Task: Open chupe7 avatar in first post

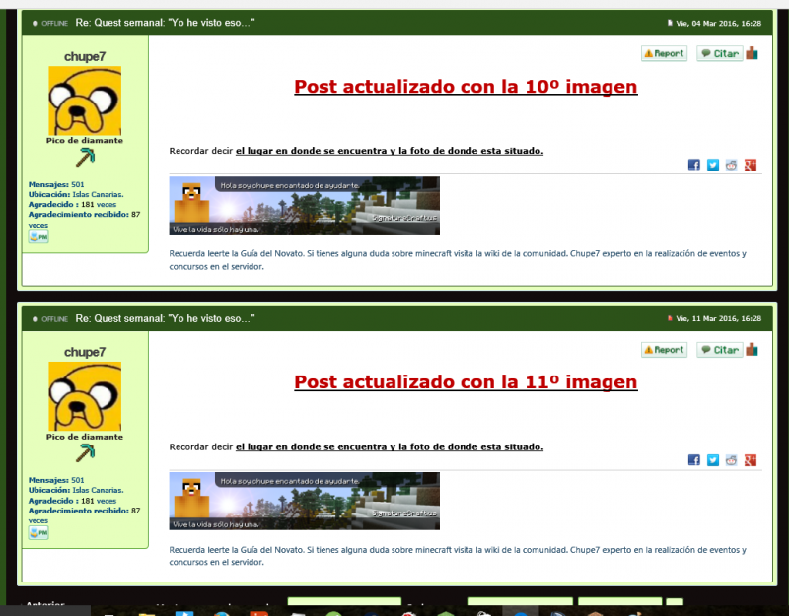Action: 85,101
